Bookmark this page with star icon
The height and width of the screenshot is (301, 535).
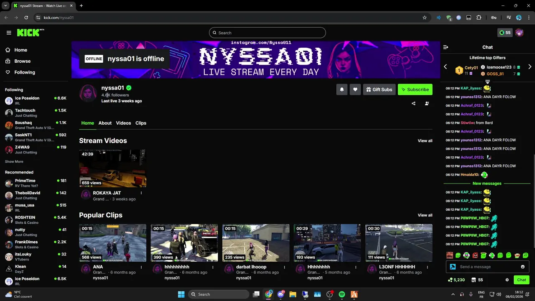pyautogui.click(x=425, y=18)
